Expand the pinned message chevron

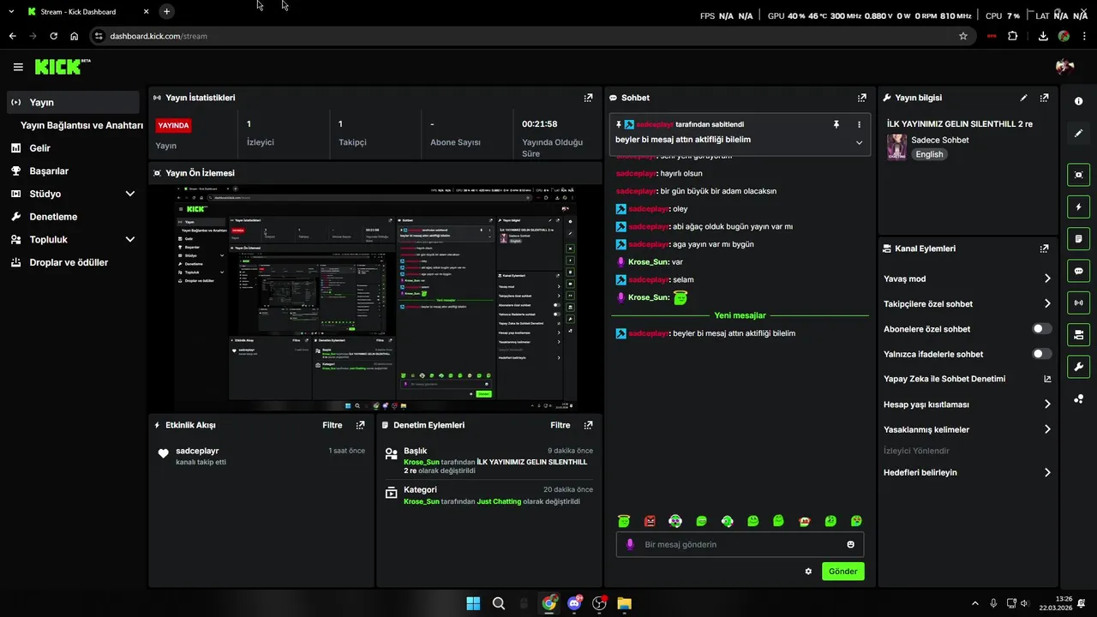859,142
